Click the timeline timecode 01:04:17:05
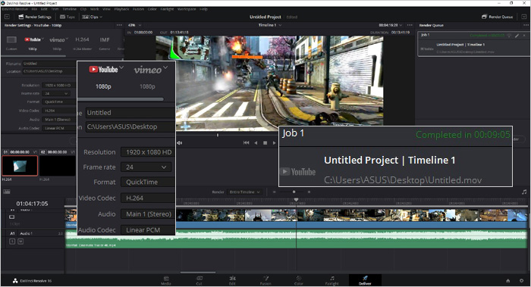This screenshot has width=531, height=287. 32,204
